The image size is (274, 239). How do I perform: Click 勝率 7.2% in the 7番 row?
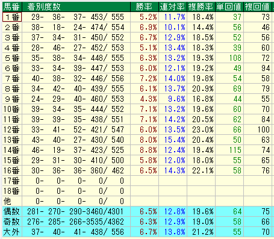click(148, 78)
